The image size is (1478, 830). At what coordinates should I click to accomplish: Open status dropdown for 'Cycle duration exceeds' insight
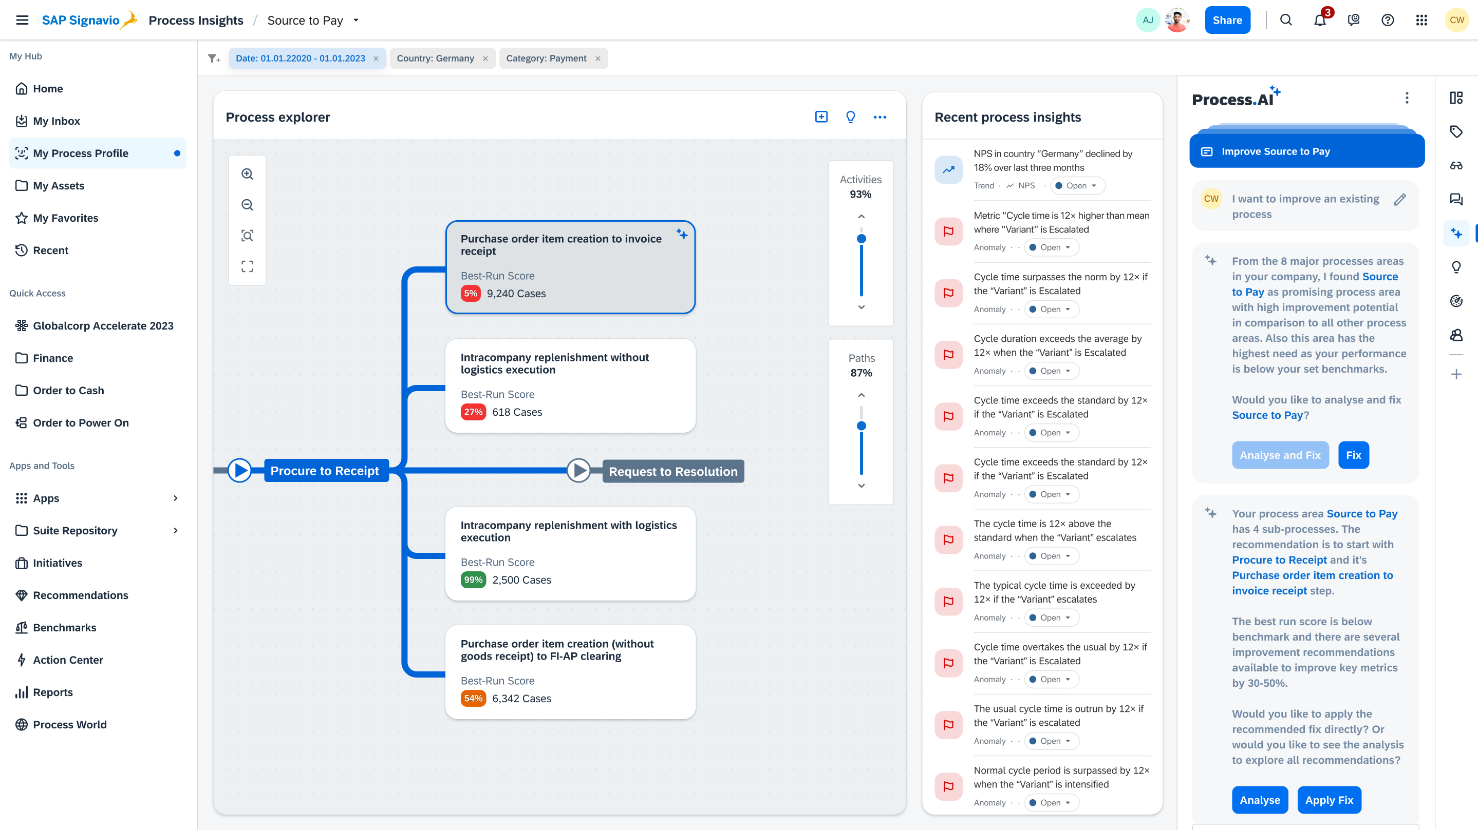1051,371
